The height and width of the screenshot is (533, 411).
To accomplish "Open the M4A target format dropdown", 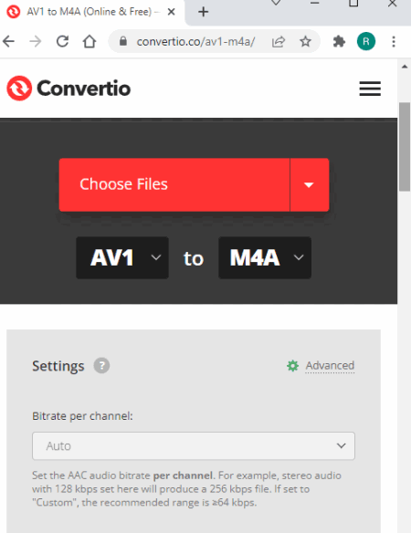I will pos(265,257).
